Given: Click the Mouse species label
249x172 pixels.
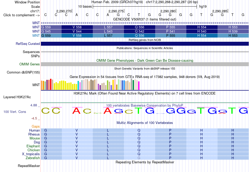Looking at the screenshot, I should pos(35,138).
